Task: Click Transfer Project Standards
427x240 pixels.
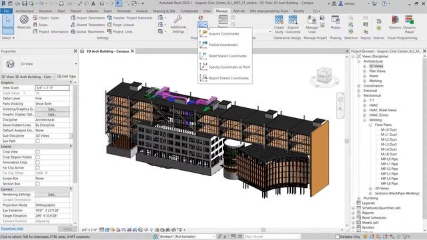Action: pos(129,18)
